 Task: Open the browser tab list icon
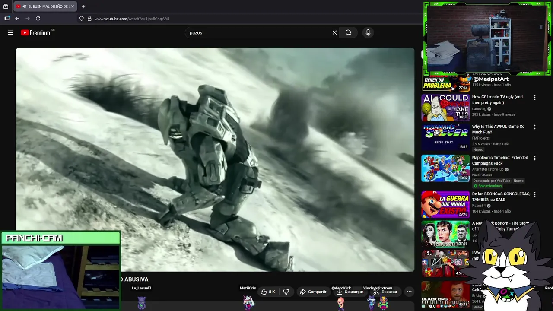tap(6, 6)
